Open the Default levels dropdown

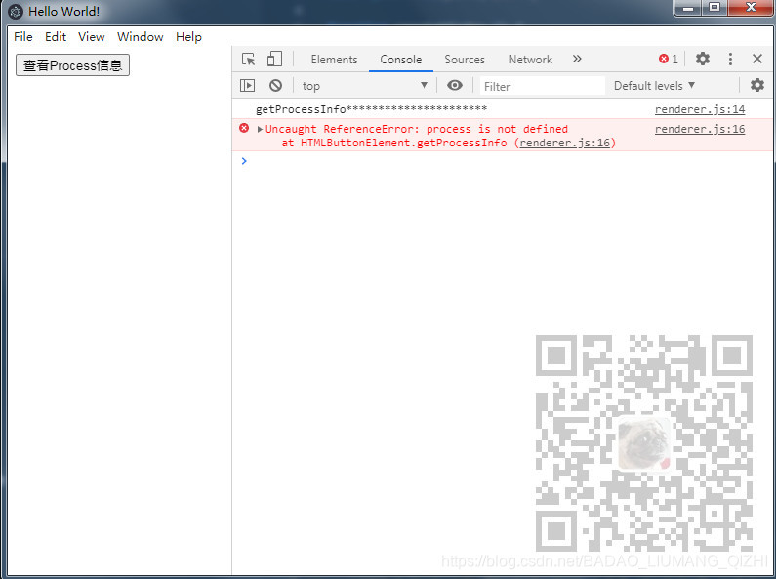pos(654,86)
